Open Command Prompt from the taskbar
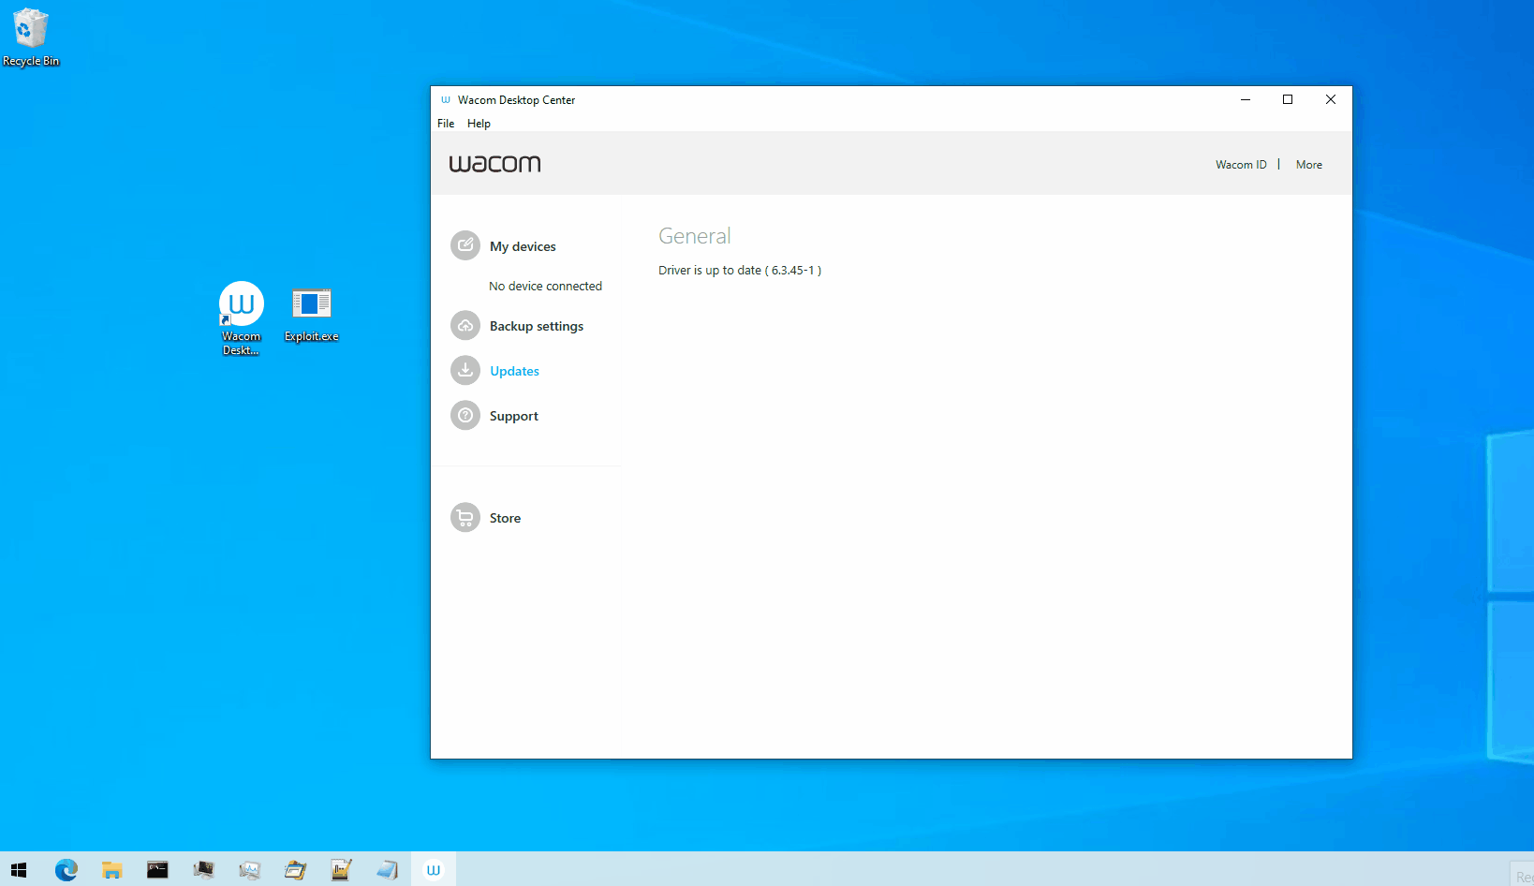Screen dimensions: 1534x886 (157, 870)
